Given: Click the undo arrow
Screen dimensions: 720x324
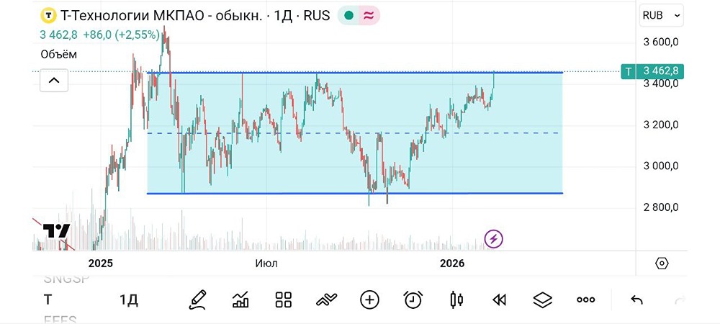Looking at the screenshot, I should 636,300.
